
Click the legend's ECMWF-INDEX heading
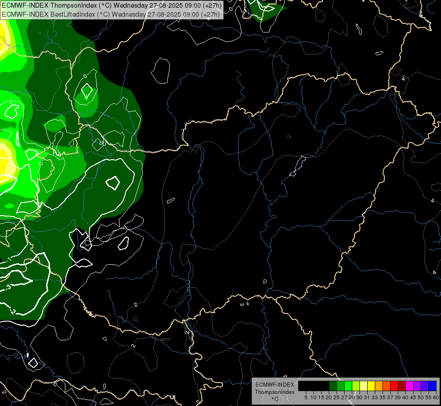275,385
